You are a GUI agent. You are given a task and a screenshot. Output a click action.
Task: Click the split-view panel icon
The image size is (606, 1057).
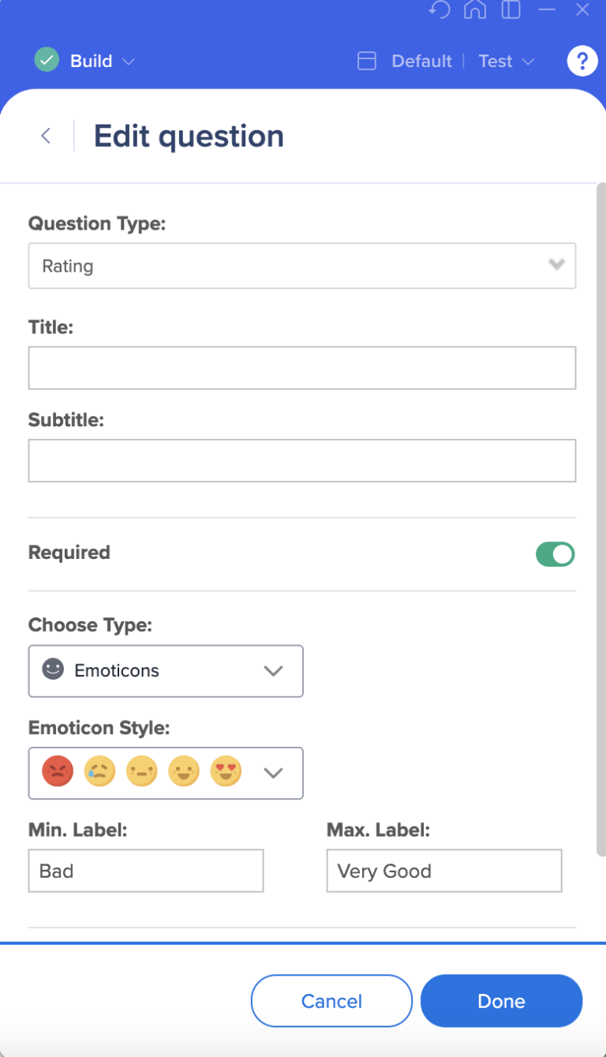point(511,10)
